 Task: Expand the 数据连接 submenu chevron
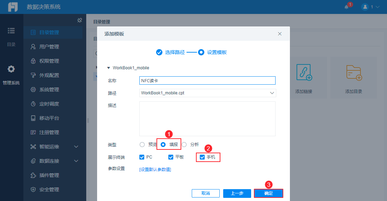click(76, 161)
